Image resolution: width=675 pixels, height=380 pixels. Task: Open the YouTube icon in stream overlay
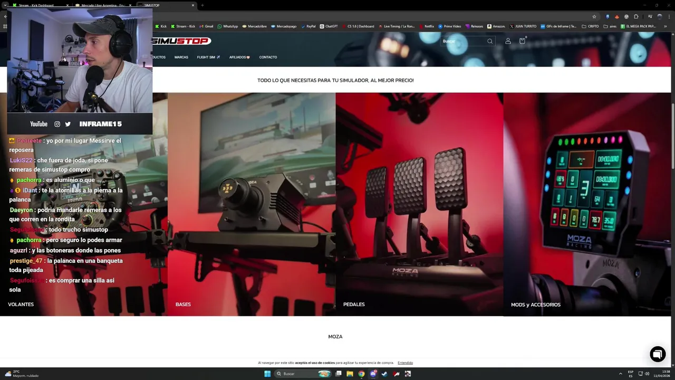click(x=38, y=124)
